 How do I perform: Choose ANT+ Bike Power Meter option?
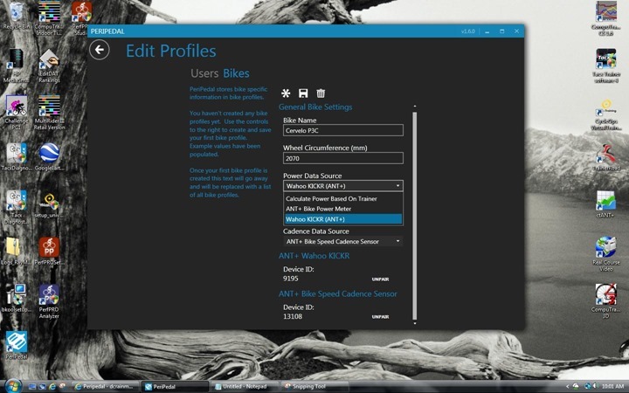(343, 209)
